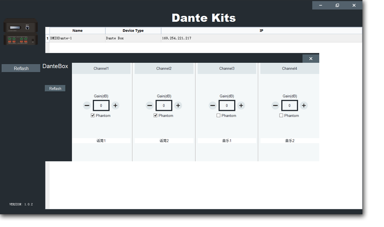The height and width of the screenshot is (227, 384).
Task: Click row number 1 header in the device table
Action: click(x=47, y=38)
